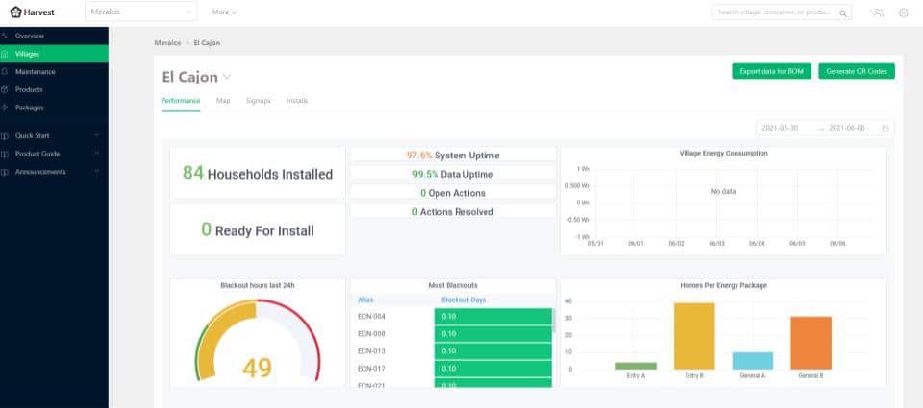Image resolution: width=923 pixels, height=408 pixels.
Task: Click Export data for BOM button
Action: pos(771,71)
